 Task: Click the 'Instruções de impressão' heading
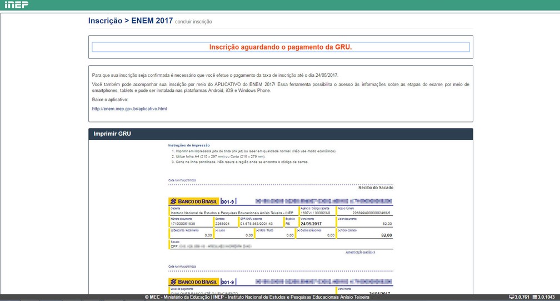click(189, 145)
